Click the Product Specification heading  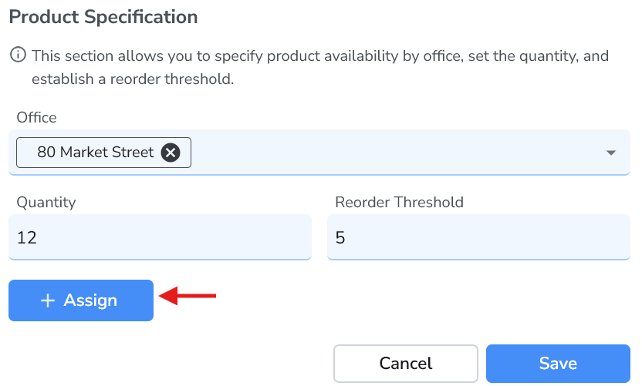(103, 16)
